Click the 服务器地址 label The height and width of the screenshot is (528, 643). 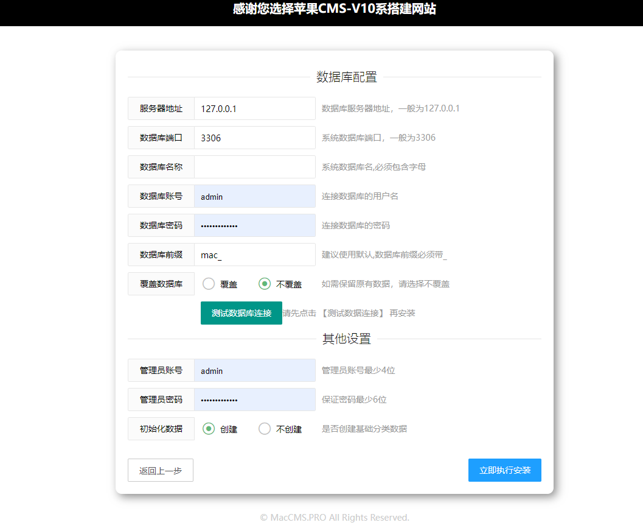(161, 108)
